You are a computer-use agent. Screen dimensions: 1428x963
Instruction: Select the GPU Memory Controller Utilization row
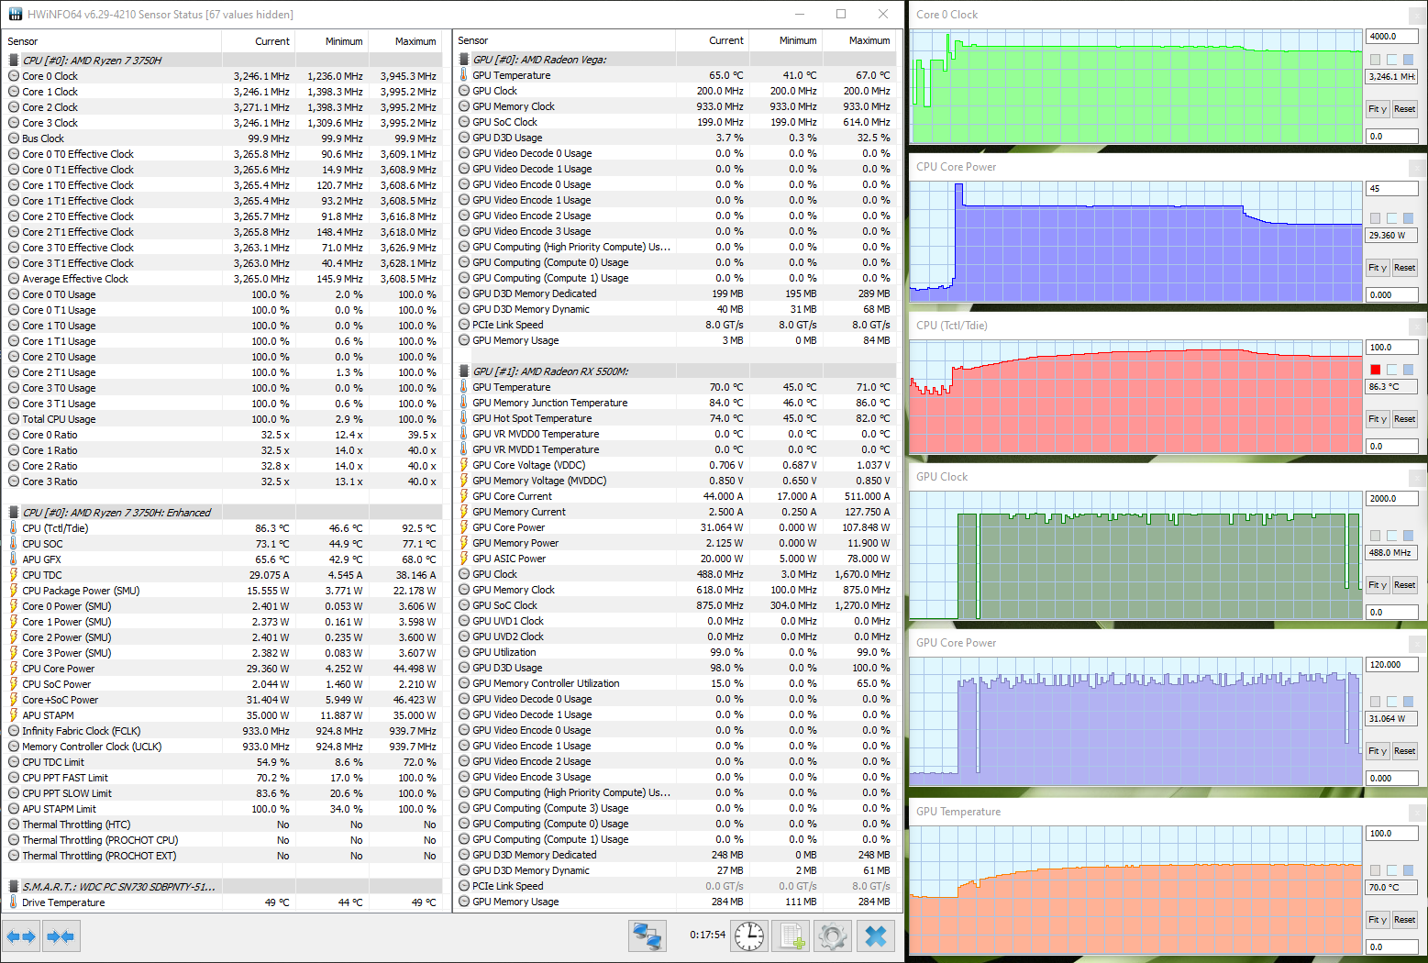pos(674,683)
